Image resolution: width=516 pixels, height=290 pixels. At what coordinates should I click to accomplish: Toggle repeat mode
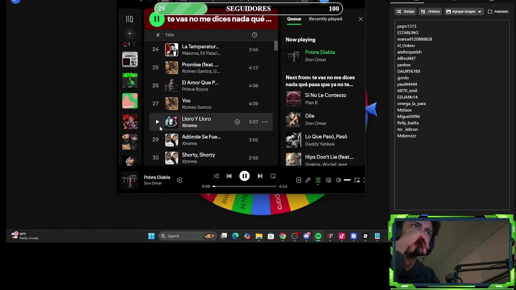click(273, 176)
